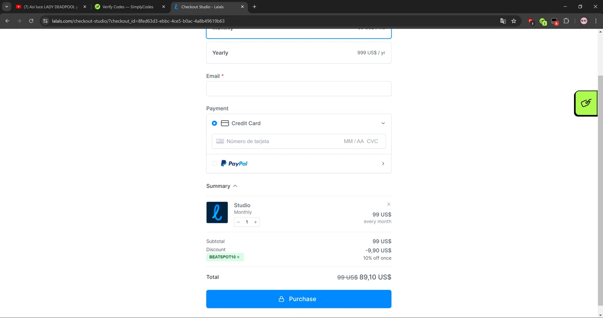Click the Studio product logo thumbnail
This screenshot has height=318, width=603.
tap(217, 212)
